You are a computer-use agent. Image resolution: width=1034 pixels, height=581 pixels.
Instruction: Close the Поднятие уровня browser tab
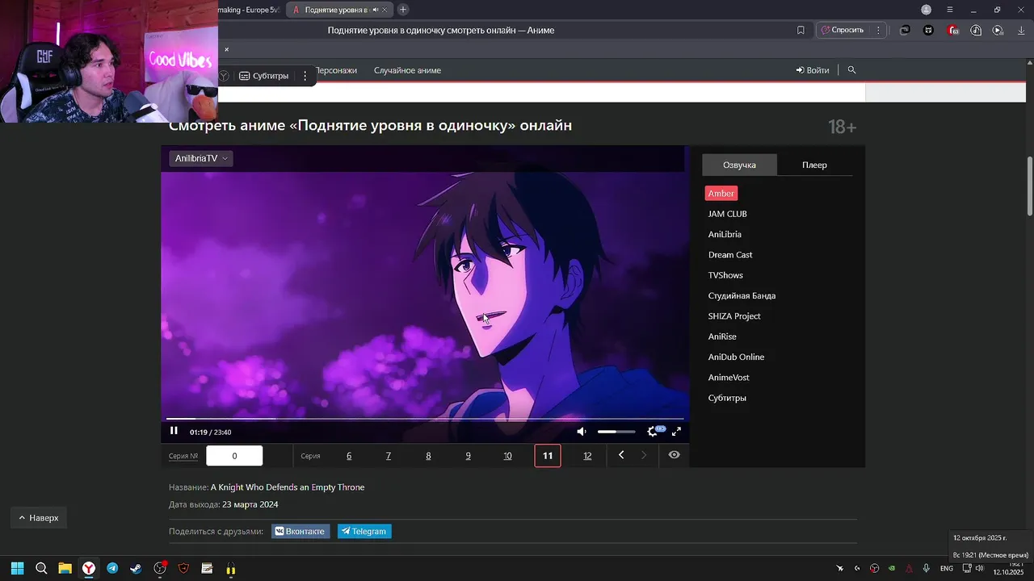(386, 10)
